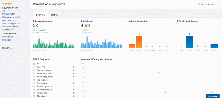Click the Report bug button
The width and height of the screenshot is (222, 98).
[x=213, y=96]
